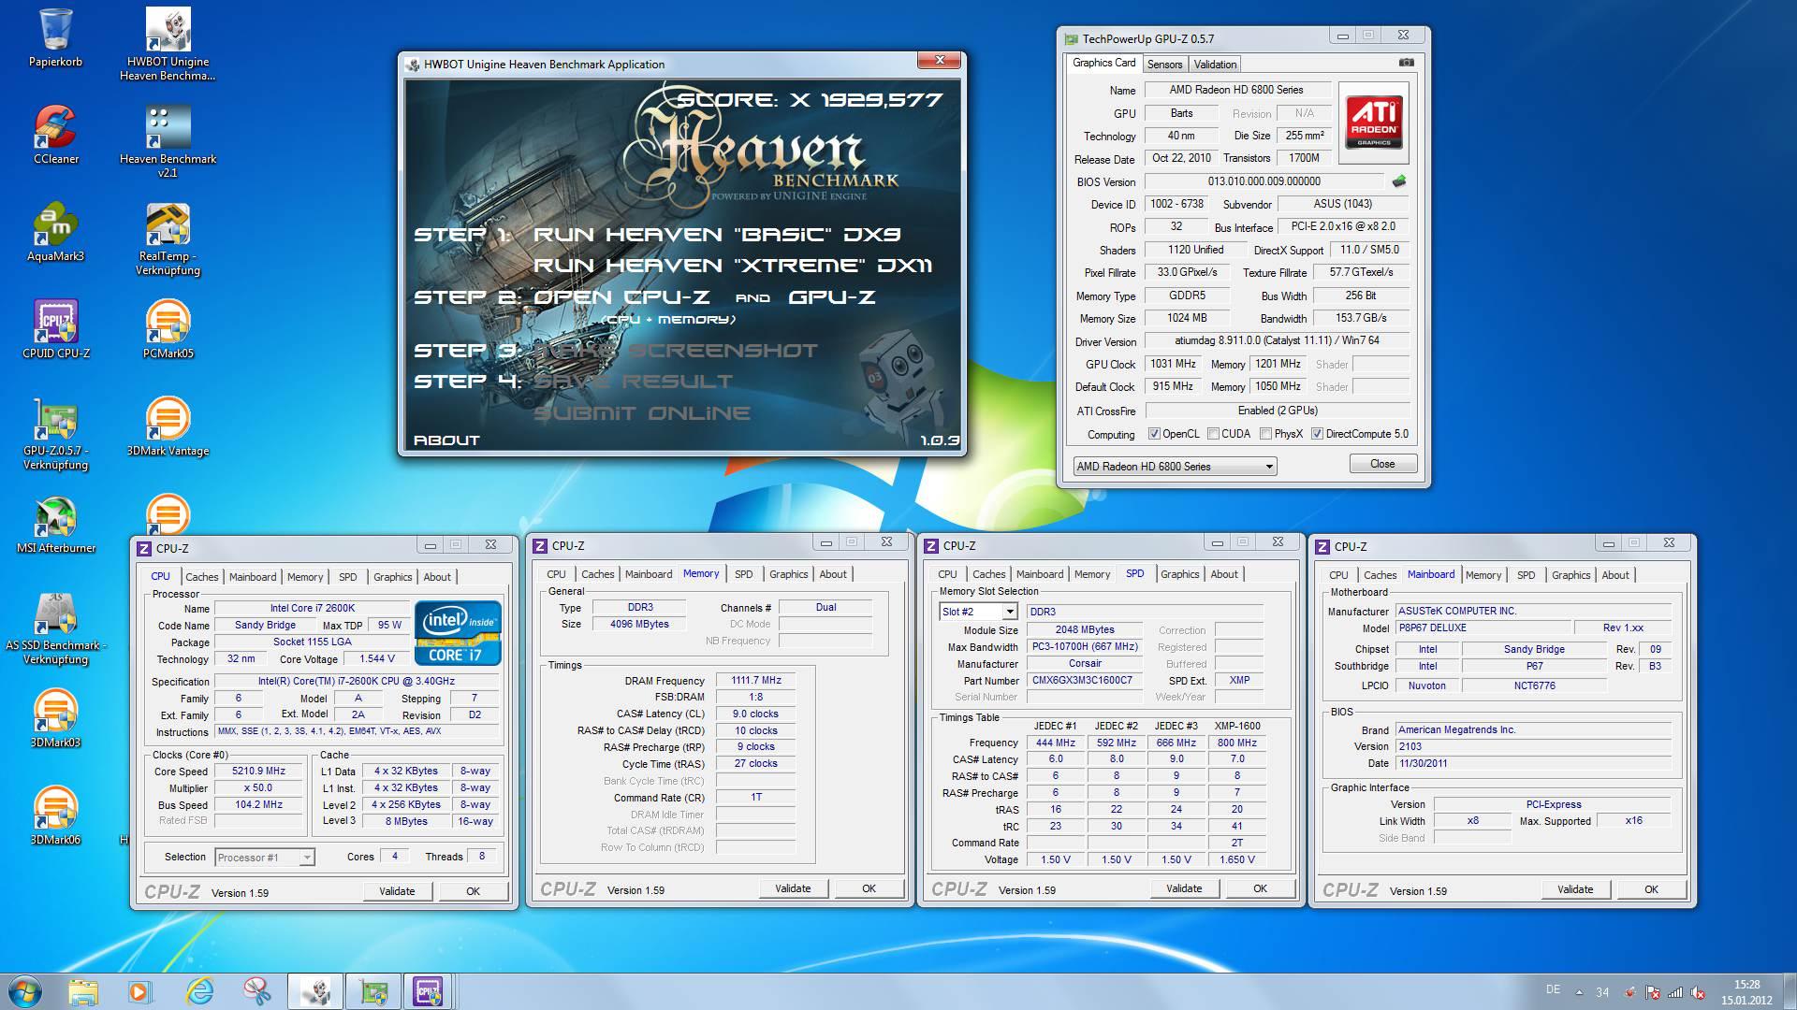The width and height of the screenshot is (1797, 1010).
Task: Click BIOS save chip icon in GPU-Z
Action: pos(1399,181)
